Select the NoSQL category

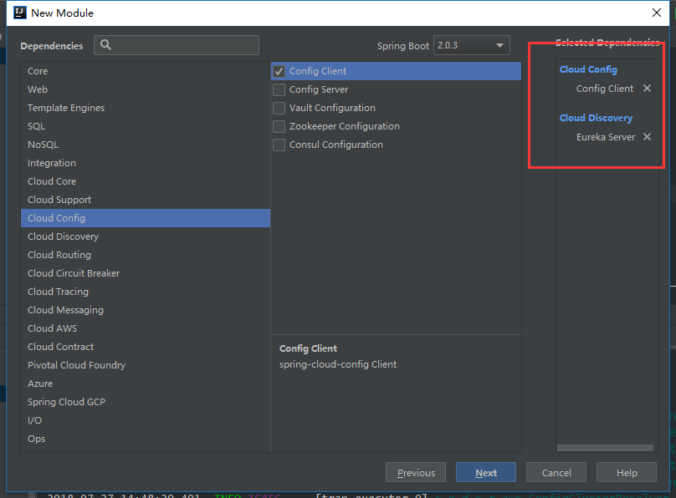pos(146,145)
